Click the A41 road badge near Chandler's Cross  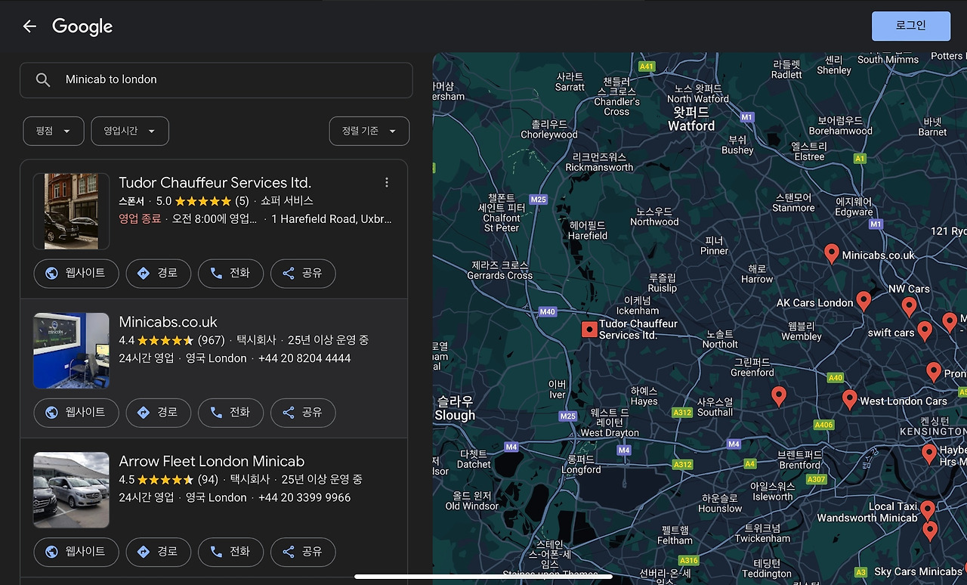[646, 67]
